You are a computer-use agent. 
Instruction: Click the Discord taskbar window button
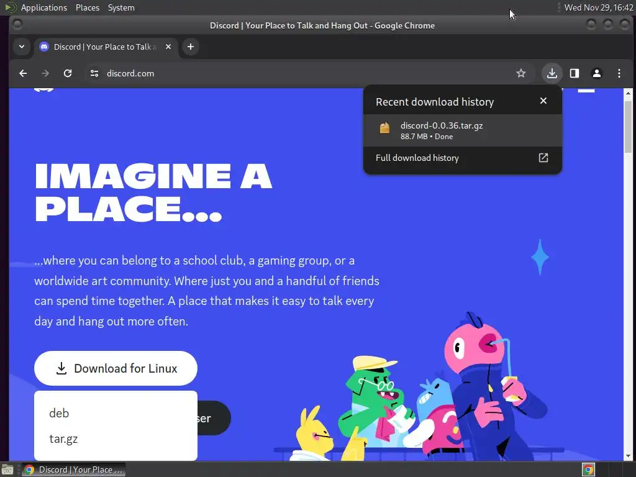tap(73, 470)
